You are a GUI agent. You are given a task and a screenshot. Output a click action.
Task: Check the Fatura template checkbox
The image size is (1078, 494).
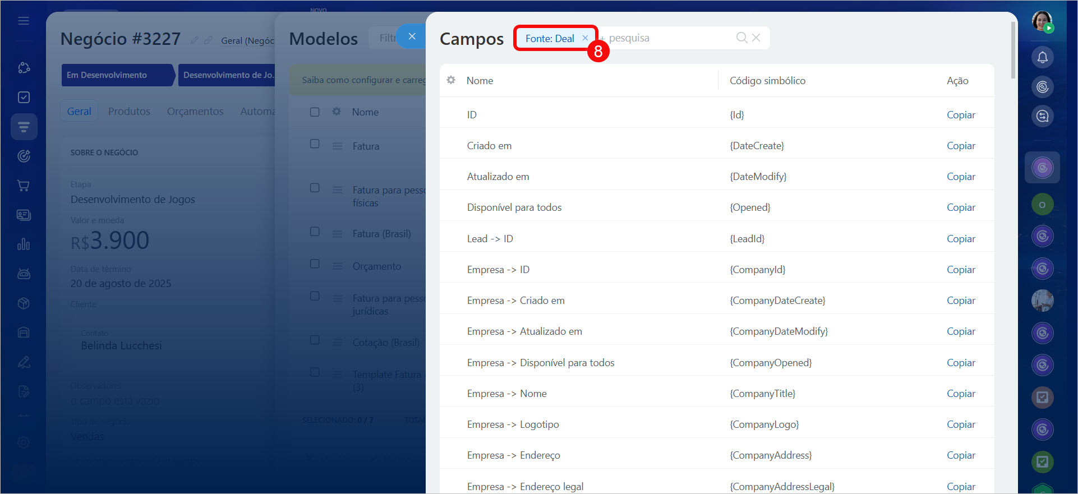[315, 144]
